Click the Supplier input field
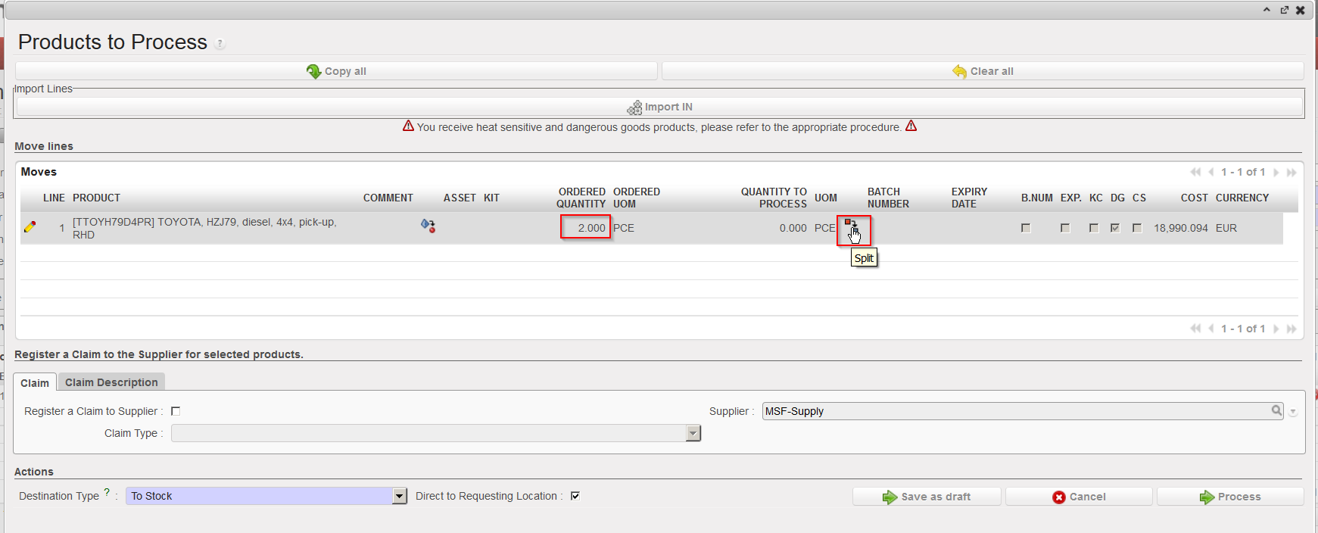The width and height of the screenshot is (1318, 533). (1014, 411)
